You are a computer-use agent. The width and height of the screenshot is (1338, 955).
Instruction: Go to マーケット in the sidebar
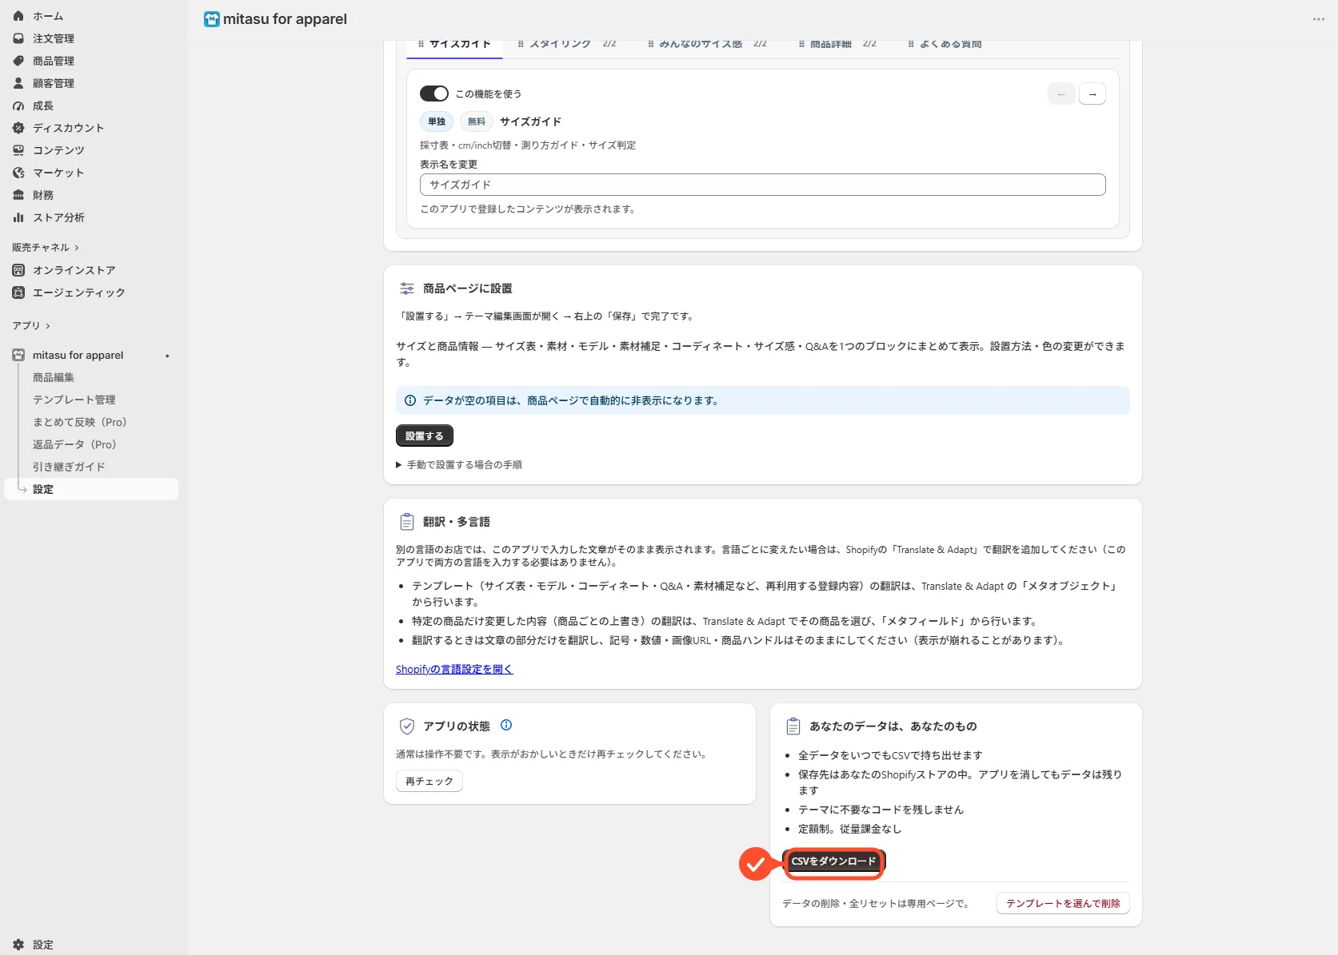point(58,173)
